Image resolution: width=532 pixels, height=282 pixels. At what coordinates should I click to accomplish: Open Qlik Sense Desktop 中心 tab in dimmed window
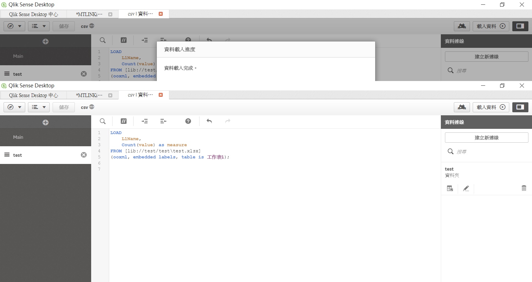34,14
